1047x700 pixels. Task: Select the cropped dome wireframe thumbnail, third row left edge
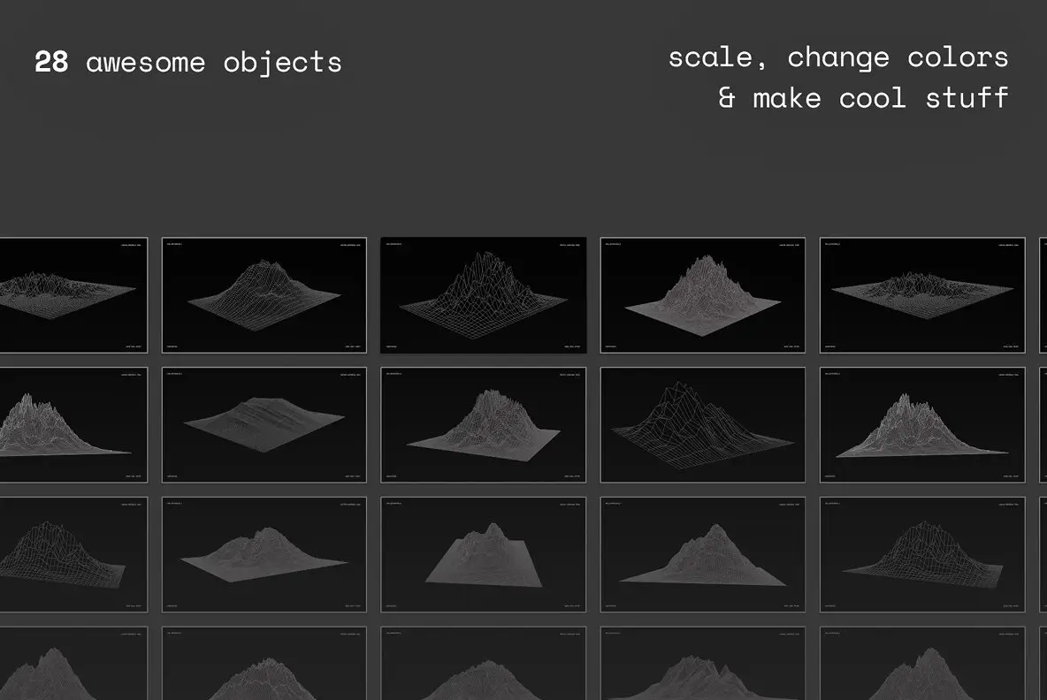pyautogui.click(x=73, y=554)
